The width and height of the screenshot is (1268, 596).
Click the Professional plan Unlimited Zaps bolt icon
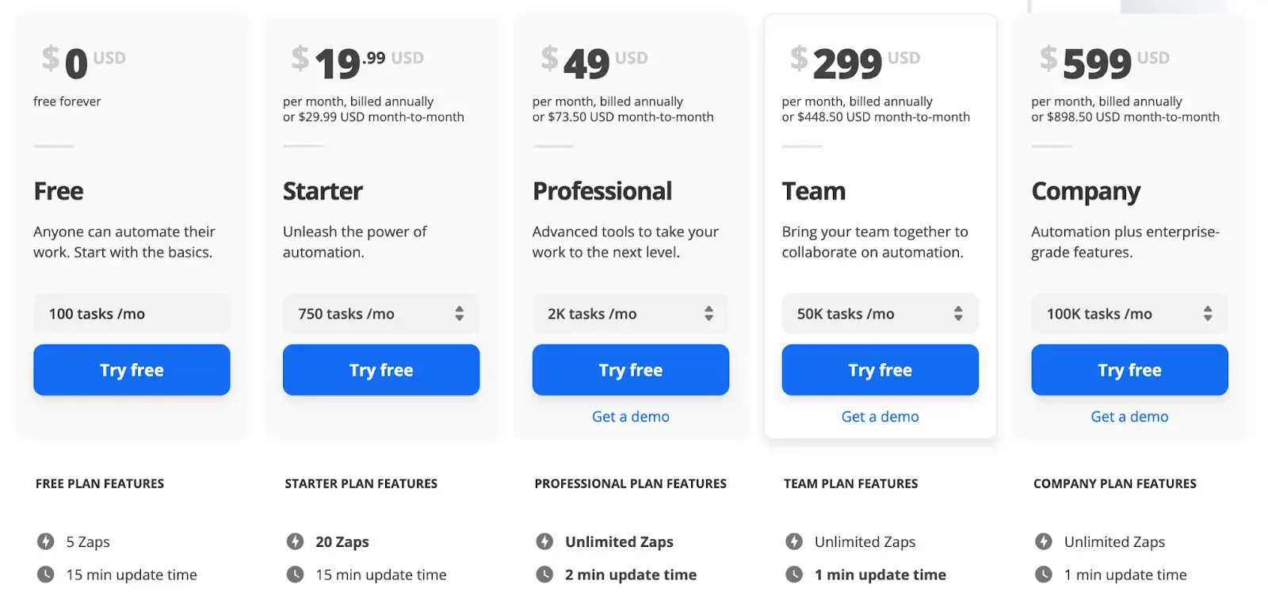click(x=544, y=541)
